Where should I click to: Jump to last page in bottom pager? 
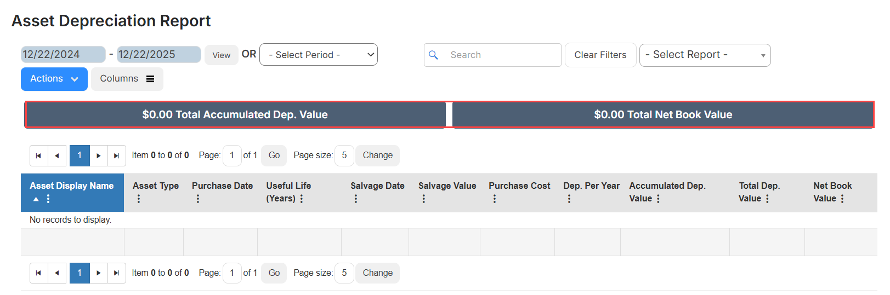(116, 273)
